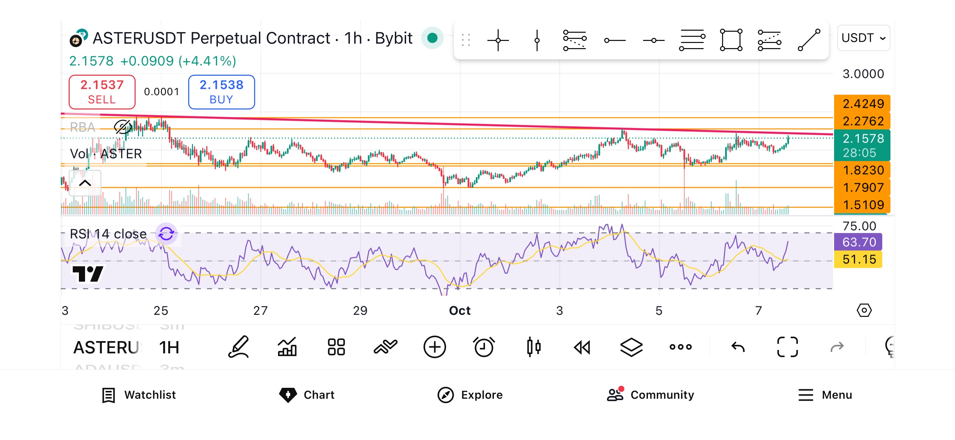Toggle RBA indicator visibility eye
955x440 pixels.
pyautogui.click(x=122, y=127)
